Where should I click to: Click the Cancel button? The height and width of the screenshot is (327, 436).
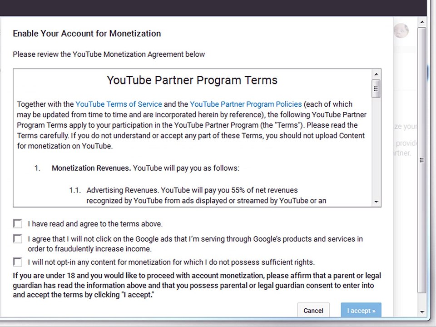pos(313,310)
